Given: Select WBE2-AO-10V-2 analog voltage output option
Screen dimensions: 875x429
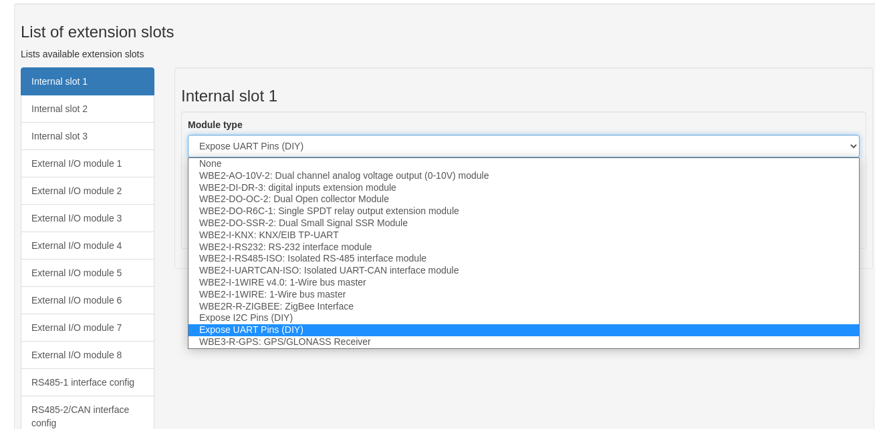Looking at the screenshot, I should 523,175.
